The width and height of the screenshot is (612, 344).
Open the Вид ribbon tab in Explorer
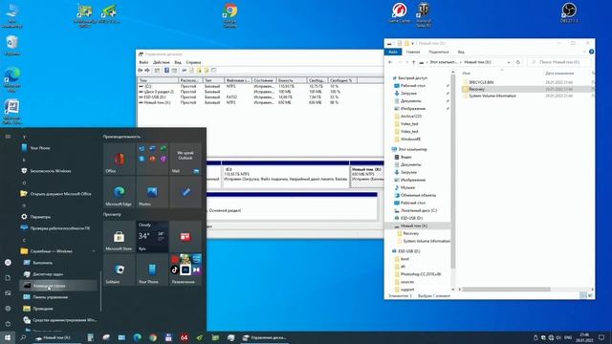461,52
